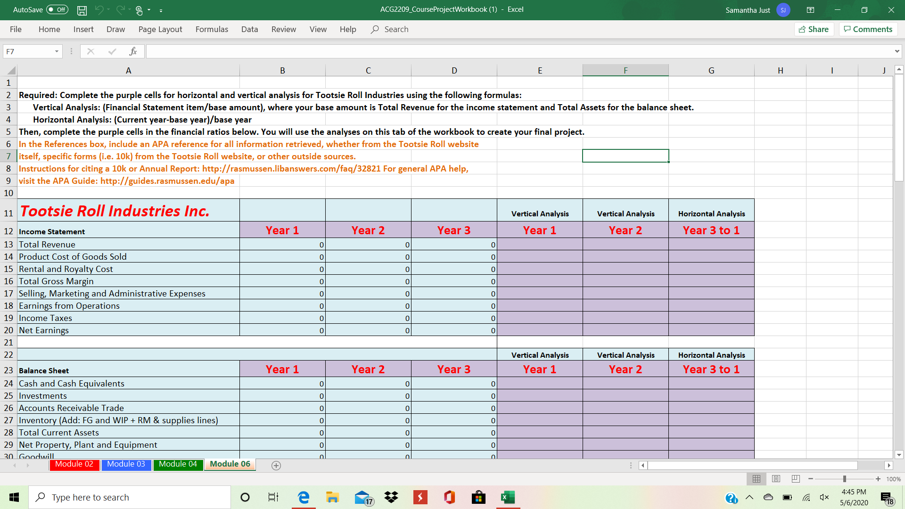Click the formula bar input field

click(518, 51)
